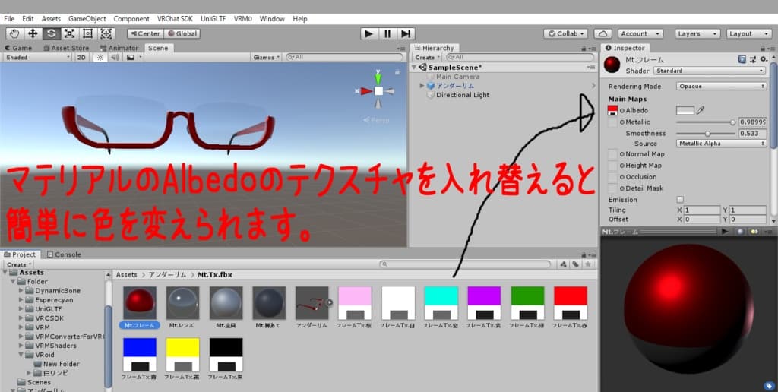Open the gear settings menu in Inspector

pos(764,59)
